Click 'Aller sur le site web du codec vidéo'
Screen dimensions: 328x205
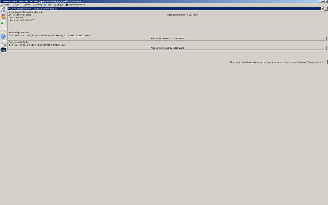click(x=167, y=38)
